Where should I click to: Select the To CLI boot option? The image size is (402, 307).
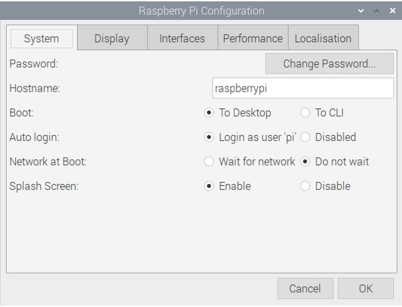[322, 113]
